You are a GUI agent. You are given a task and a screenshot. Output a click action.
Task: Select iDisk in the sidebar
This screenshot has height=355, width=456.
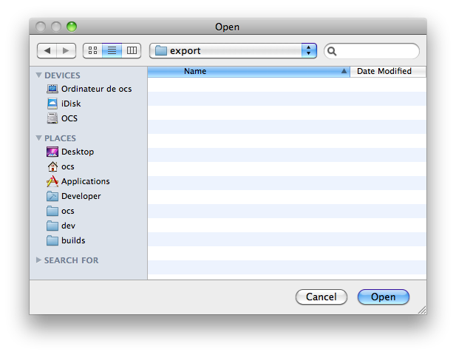tap(71, 104)
